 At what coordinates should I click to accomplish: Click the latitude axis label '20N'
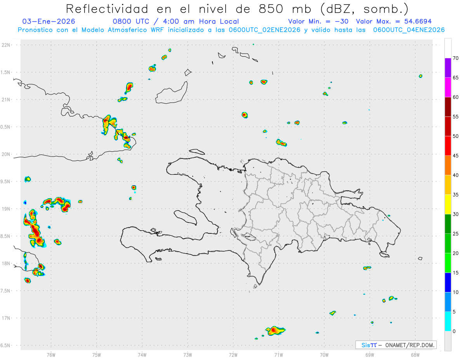coord(6,154)
